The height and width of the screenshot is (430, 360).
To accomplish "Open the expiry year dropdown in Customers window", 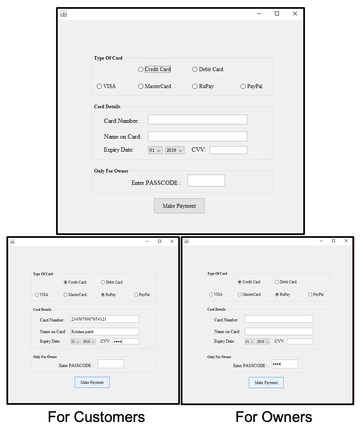I will click(x=88, y=341).
